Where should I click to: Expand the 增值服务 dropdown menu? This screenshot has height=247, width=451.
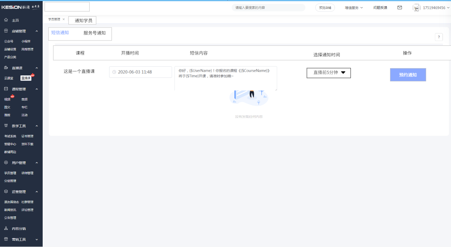(x=354, y=8)
